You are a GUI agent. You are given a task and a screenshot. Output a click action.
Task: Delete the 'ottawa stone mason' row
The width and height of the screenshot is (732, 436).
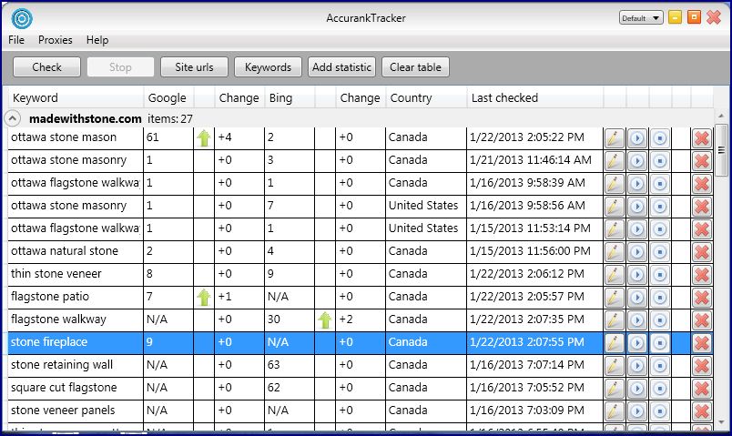coord(702,138)
